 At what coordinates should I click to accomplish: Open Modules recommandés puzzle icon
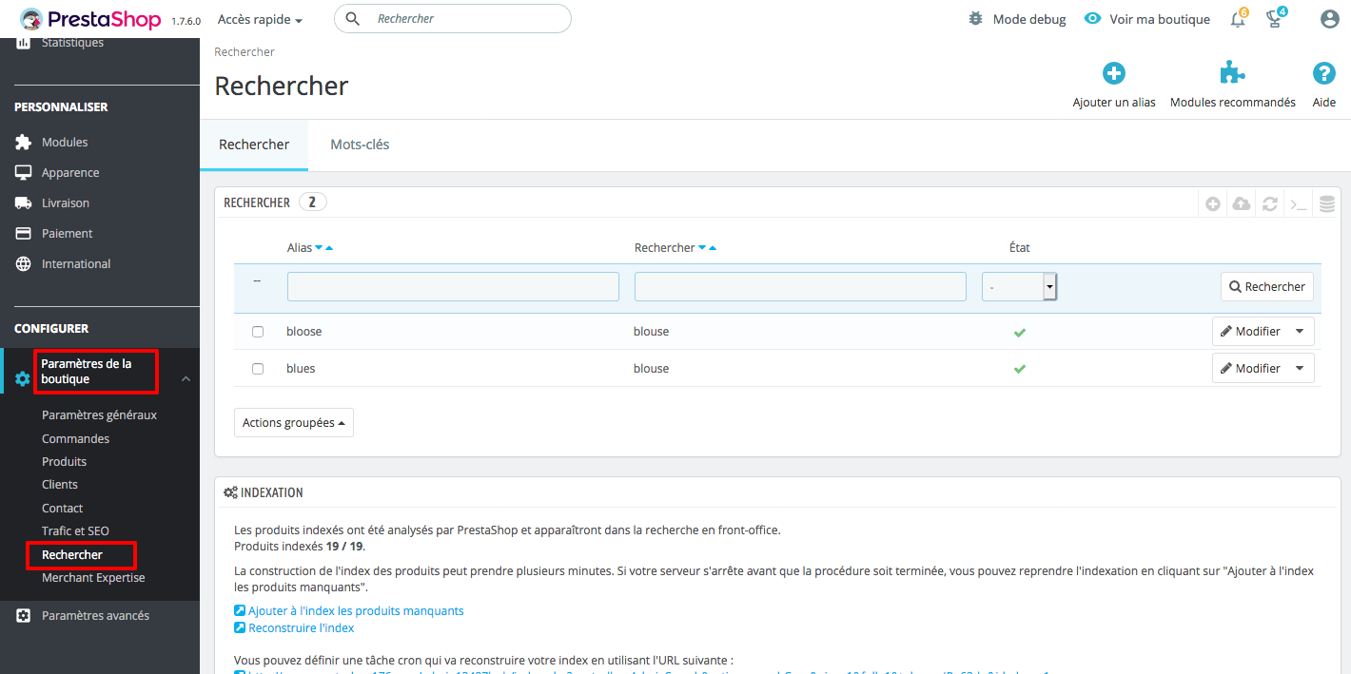pos(1232,74)
